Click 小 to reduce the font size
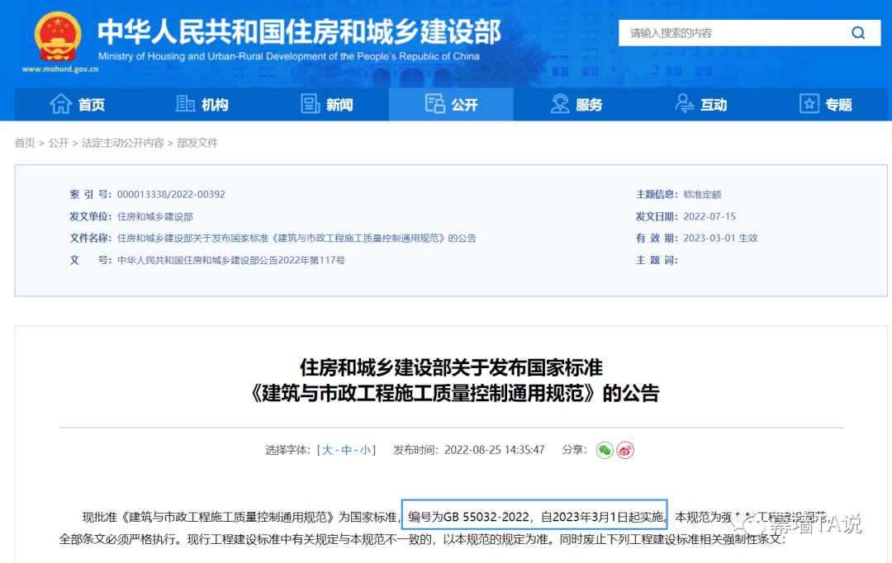This screenshot has width=892, height=563. point(365,450)
